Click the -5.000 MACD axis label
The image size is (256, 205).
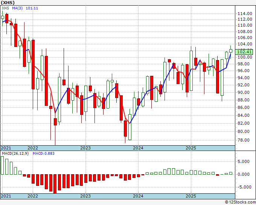[244, 187]
